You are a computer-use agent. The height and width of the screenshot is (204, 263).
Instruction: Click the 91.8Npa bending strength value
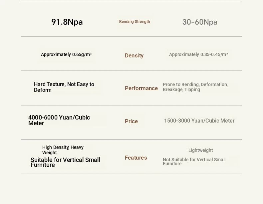click(67, 22)
